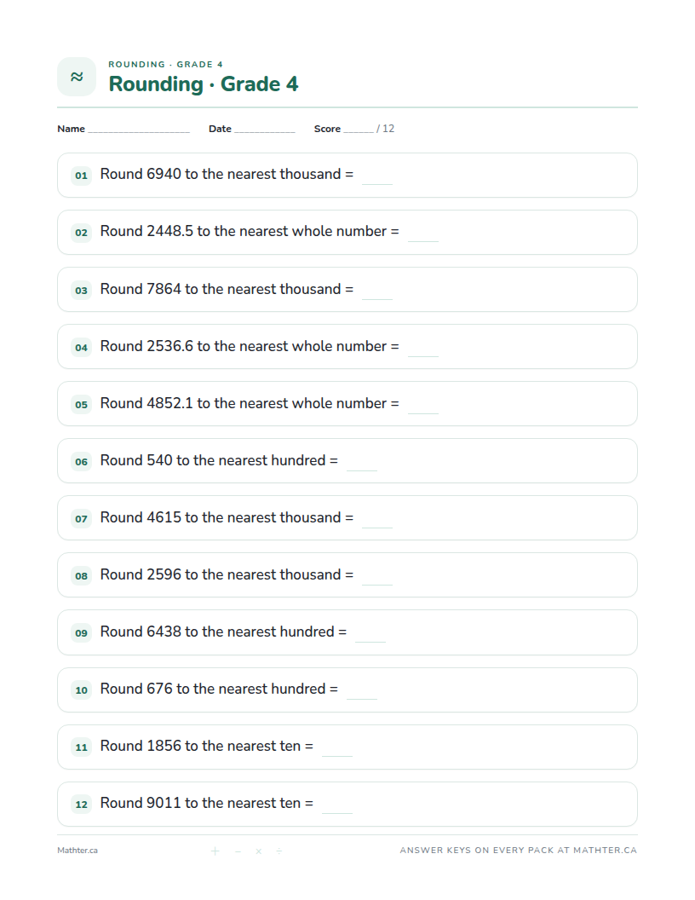Click the 05 question number badge

point(82,405)
